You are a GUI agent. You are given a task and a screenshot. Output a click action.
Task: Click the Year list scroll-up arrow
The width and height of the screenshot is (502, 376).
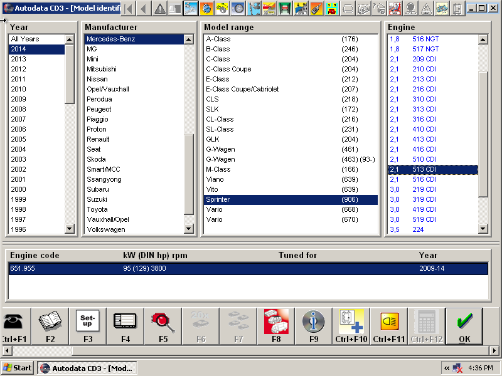pos(69,39)
